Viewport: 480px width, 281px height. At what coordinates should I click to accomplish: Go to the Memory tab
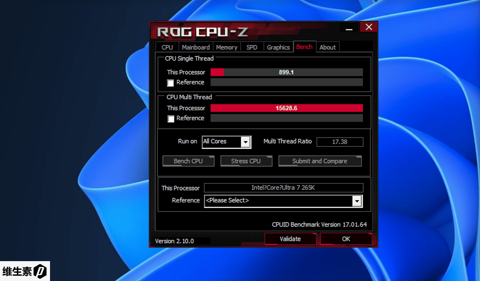[226, 47]
